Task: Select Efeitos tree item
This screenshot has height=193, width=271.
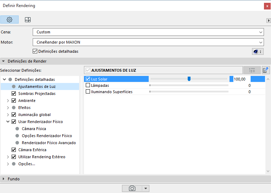Action: [x=24, y=108]
